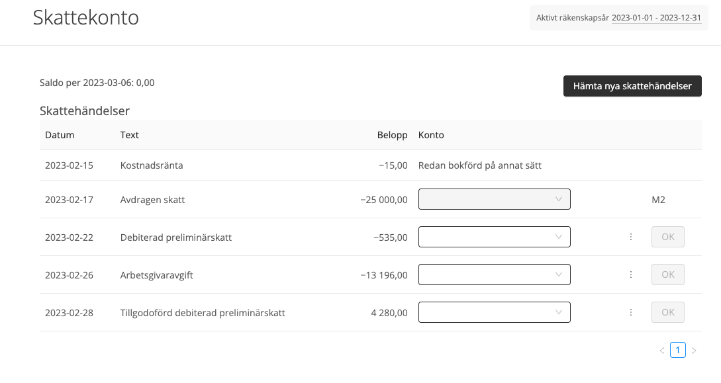The width and height of the screenshot is (721, 383).
Task: Click the M2 voucher reference
Action: click(x=659, y=200)
